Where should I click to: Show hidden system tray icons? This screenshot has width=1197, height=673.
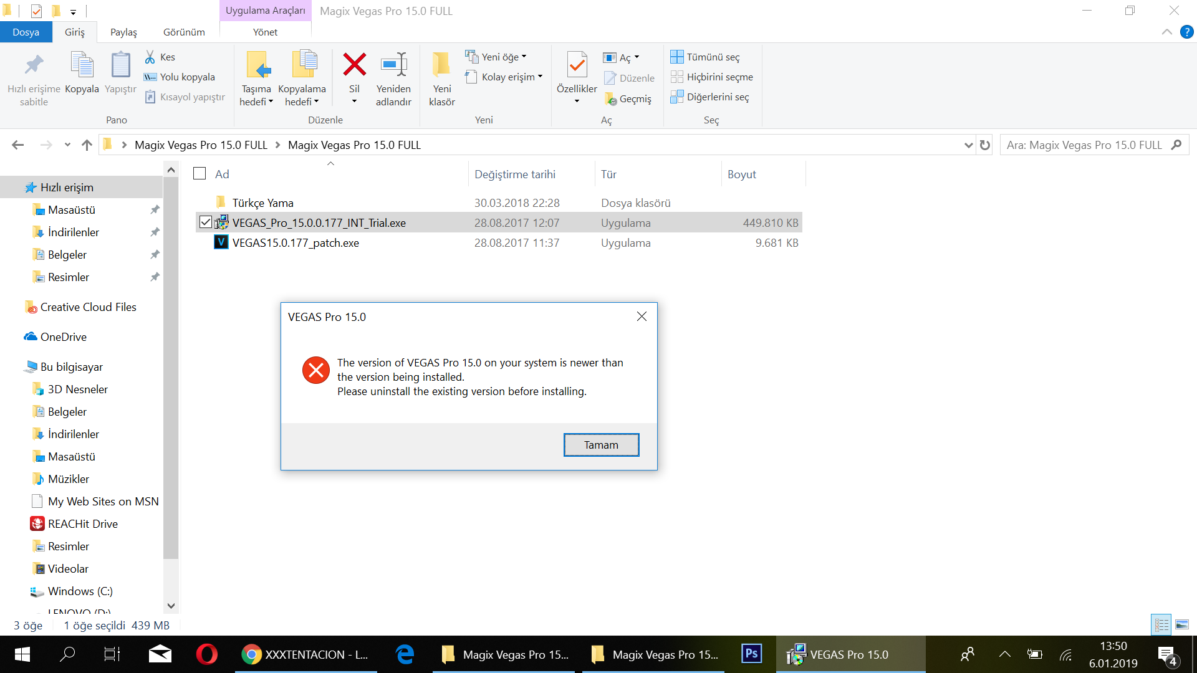tap(1004, 654)
